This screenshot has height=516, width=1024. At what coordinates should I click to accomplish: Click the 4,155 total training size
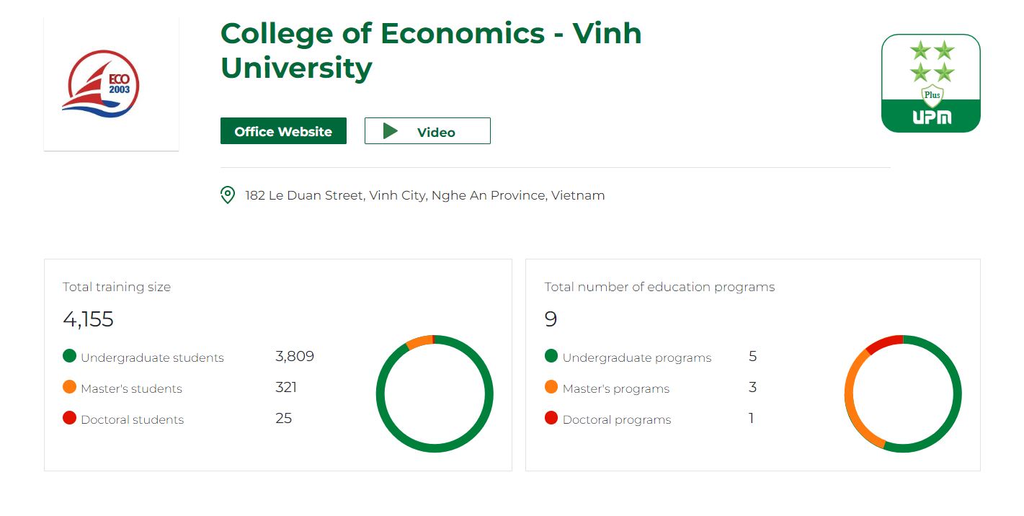(89, 319)
